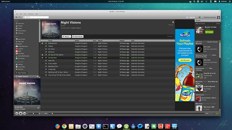
Task: Toggle repeat playback
Action: pos(217,114)
